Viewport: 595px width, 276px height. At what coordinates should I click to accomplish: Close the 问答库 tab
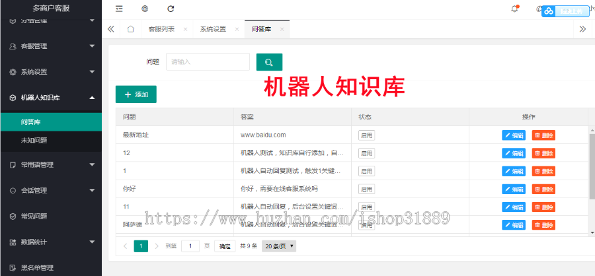282,29
